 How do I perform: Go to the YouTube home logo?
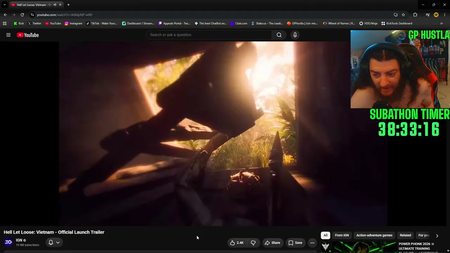[x=28, y=35]
